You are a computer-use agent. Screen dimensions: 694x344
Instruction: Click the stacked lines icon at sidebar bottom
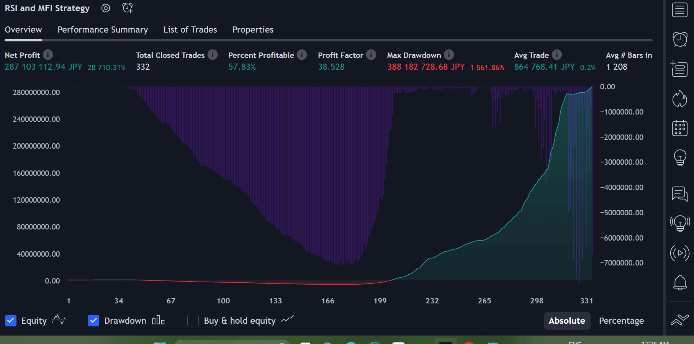pyautogui.click(x=680, y=319)
